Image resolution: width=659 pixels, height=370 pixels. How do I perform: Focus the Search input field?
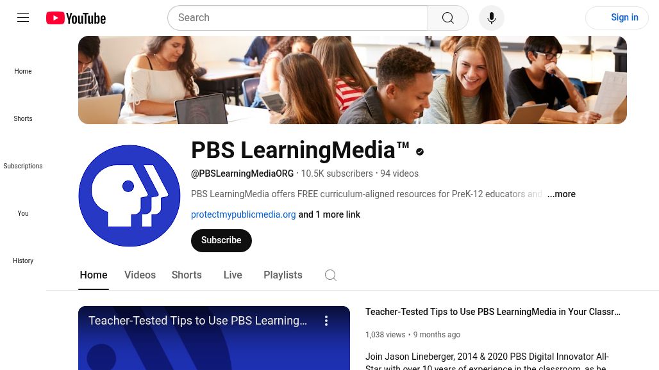point(297,18)
